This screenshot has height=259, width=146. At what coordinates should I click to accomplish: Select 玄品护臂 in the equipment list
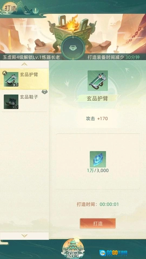click(25, 79)
